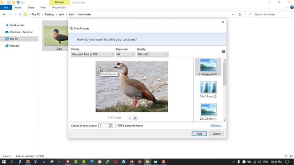
Task: Select the 20 x 25 cm. (1) layout
Action: (208, 112)
